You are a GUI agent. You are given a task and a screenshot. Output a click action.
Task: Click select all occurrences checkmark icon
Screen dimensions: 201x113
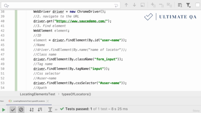169,5
